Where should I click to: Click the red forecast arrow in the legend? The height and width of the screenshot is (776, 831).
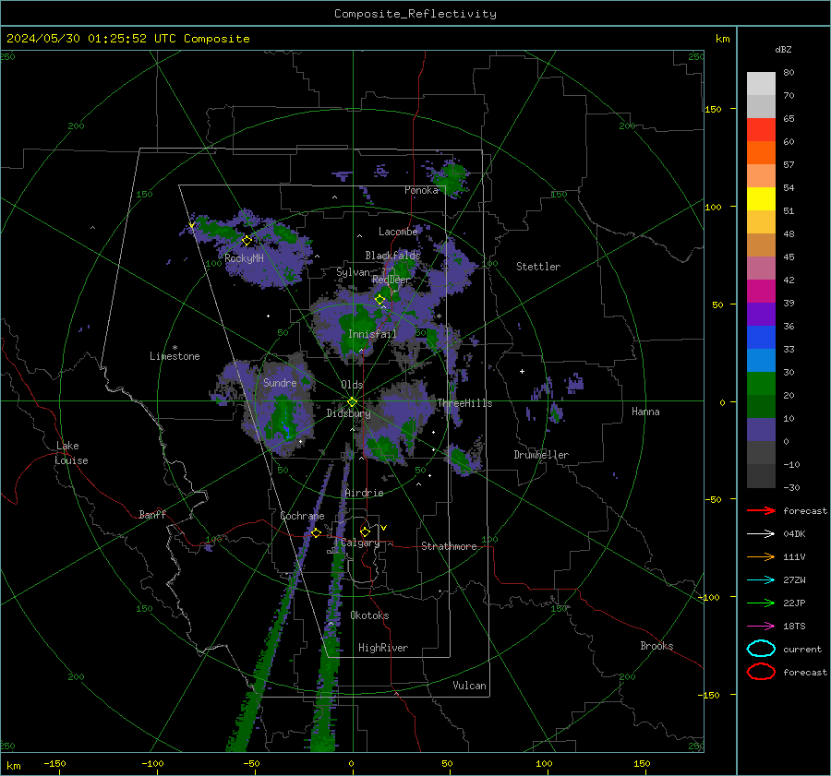pyautogui.click(x=761, y=510)
